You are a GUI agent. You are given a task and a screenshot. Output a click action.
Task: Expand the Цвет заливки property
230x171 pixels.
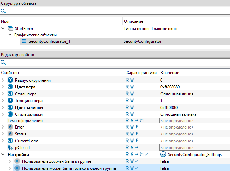point(3,107)
